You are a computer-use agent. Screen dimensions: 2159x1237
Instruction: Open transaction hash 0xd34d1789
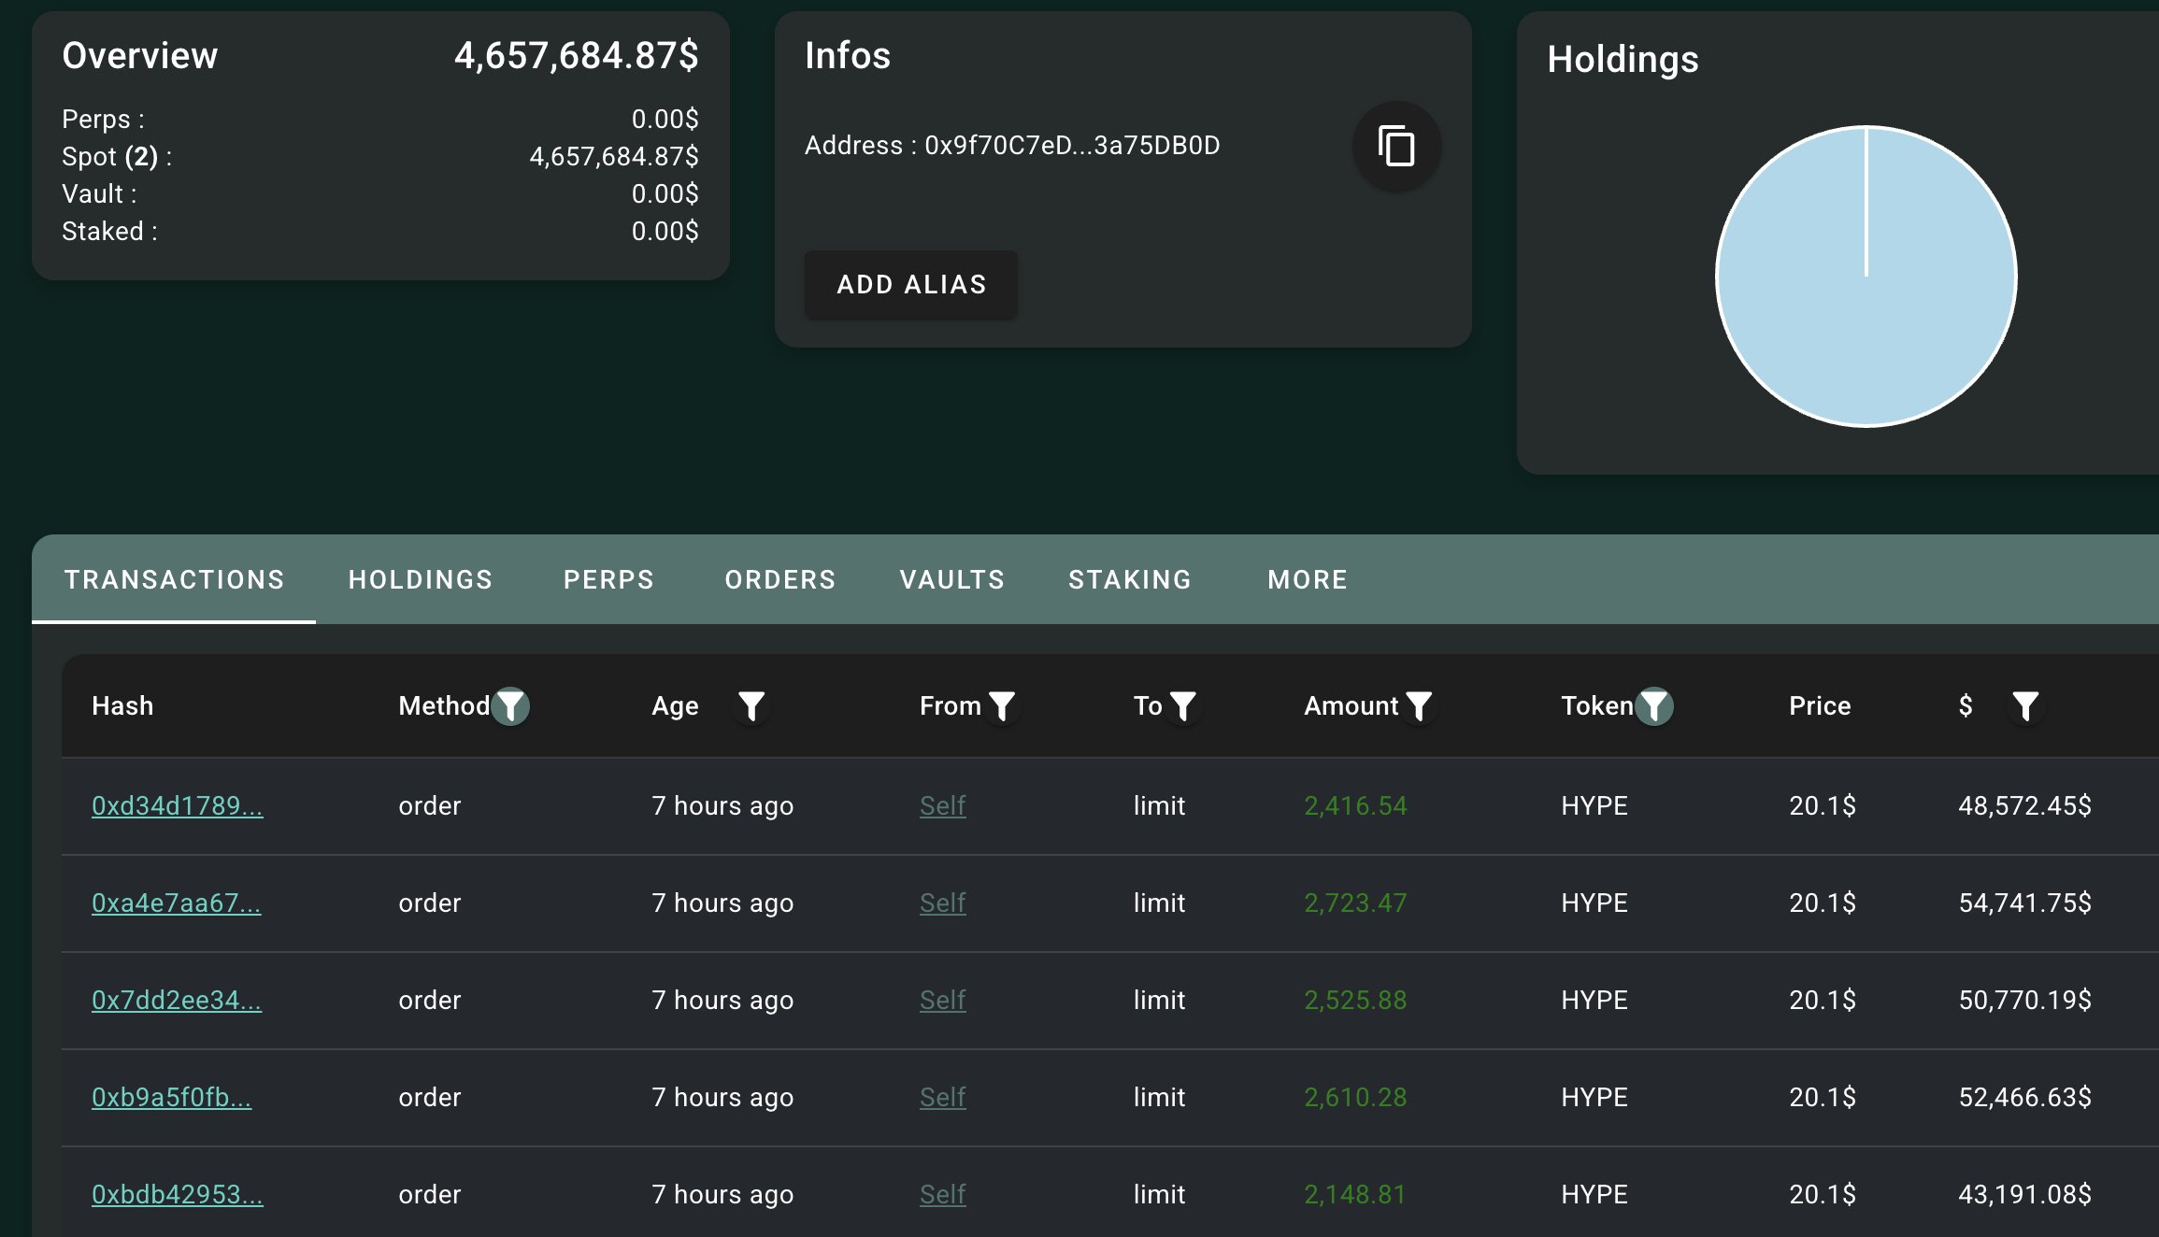[x=177, y=805]
